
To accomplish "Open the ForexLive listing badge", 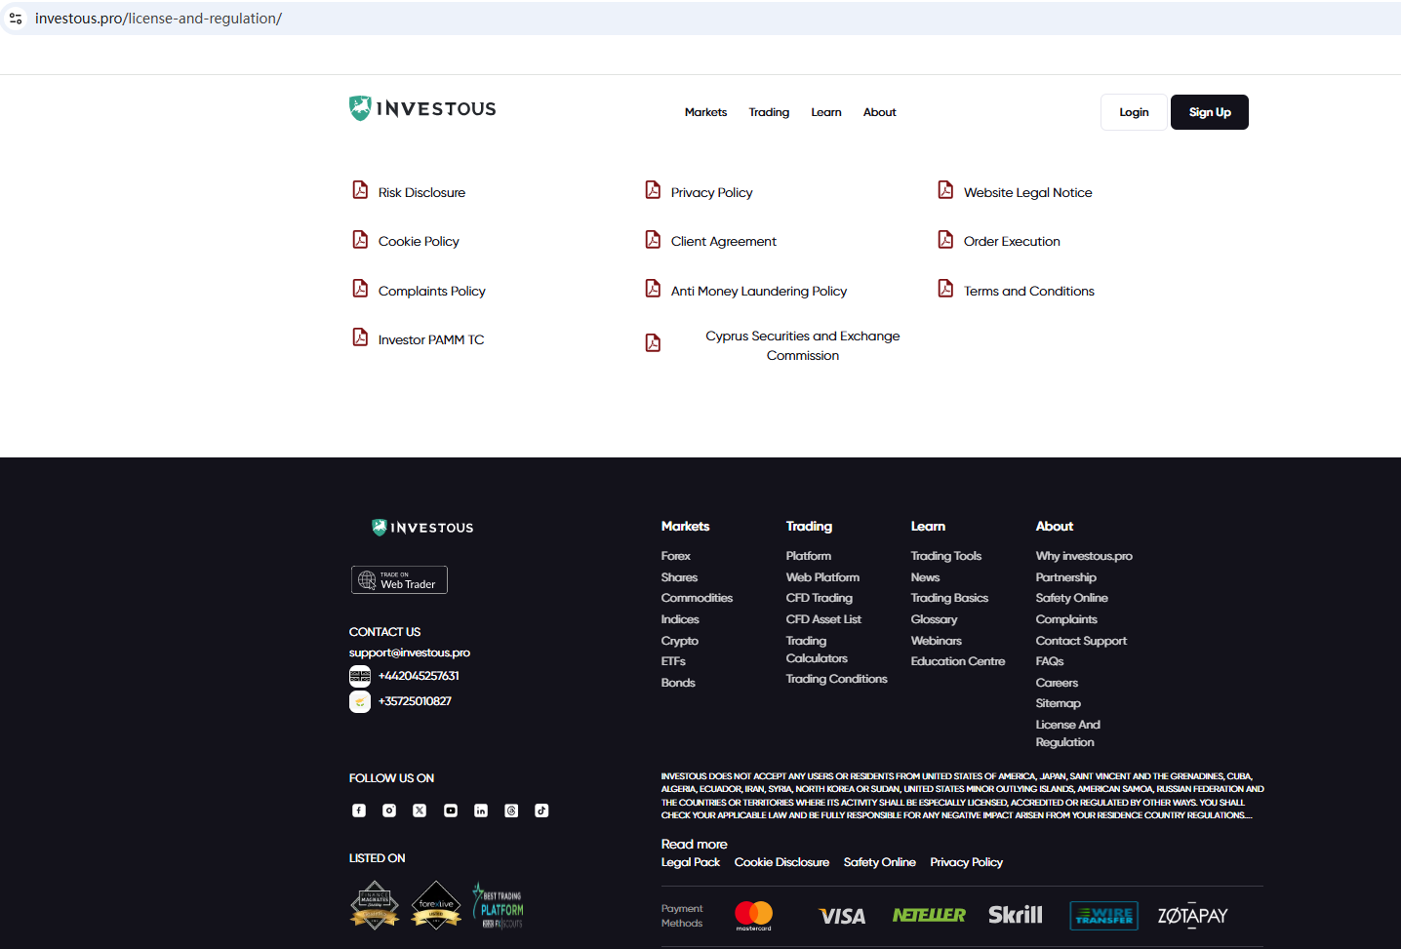I will point(436,905).
